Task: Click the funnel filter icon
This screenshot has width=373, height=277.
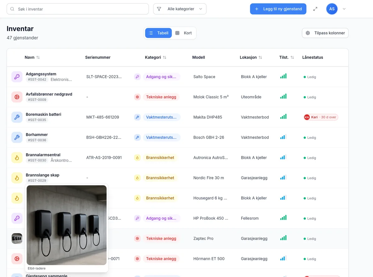Action: (159, 9)
